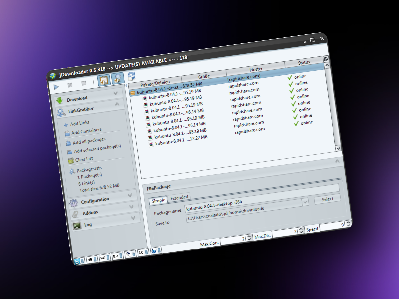Collapse the sidebar using small left arrow
This screenshot has width=399, height=299.
pos(126,86)
